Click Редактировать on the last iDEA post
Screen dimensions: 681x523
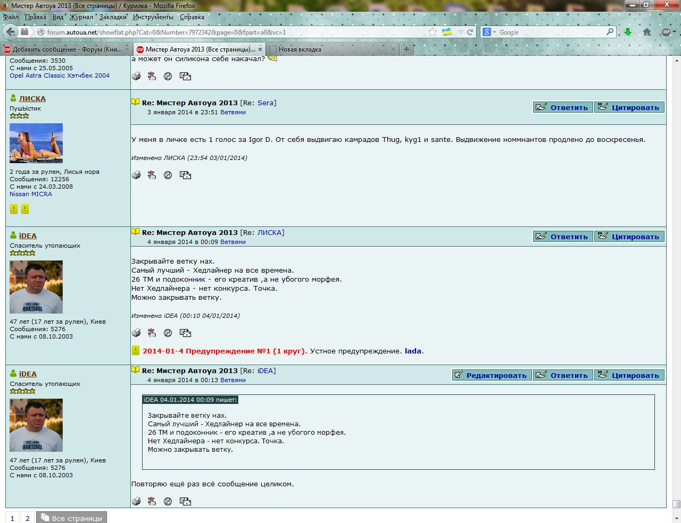pos(491,375)
